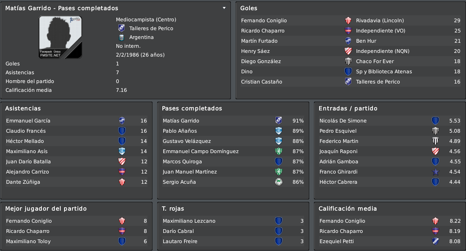This screenshot has height=251, width=466.
Task: Select Ezequiel Petti in Calificación media
Action: pos(337,241)
